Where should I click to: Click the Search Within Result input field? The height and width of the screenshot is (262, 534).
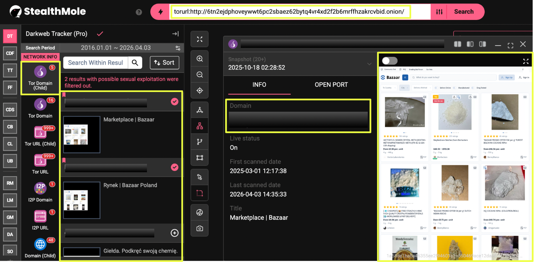click(x=95, y=63)
